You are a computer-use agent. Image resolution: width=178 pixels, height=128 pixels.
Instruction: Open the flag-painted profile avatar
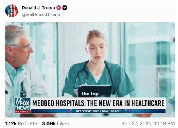click(12, 11)
